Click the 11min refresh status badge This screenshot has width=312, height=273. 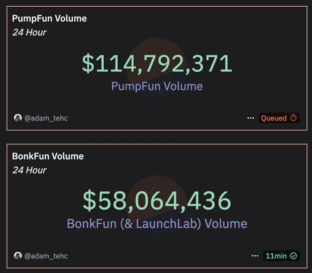[281, 256]
